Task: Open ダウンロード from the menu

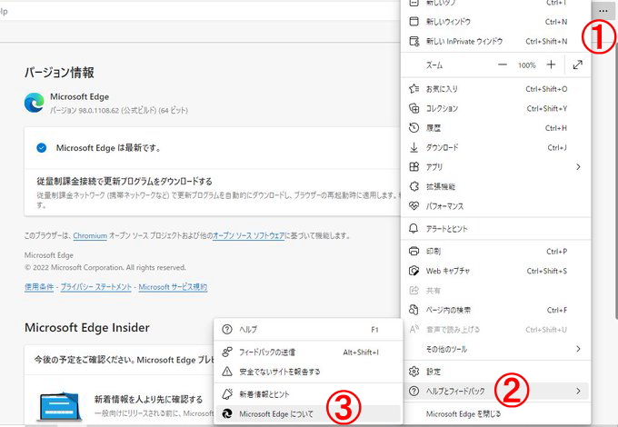Action: click(495, 147)
